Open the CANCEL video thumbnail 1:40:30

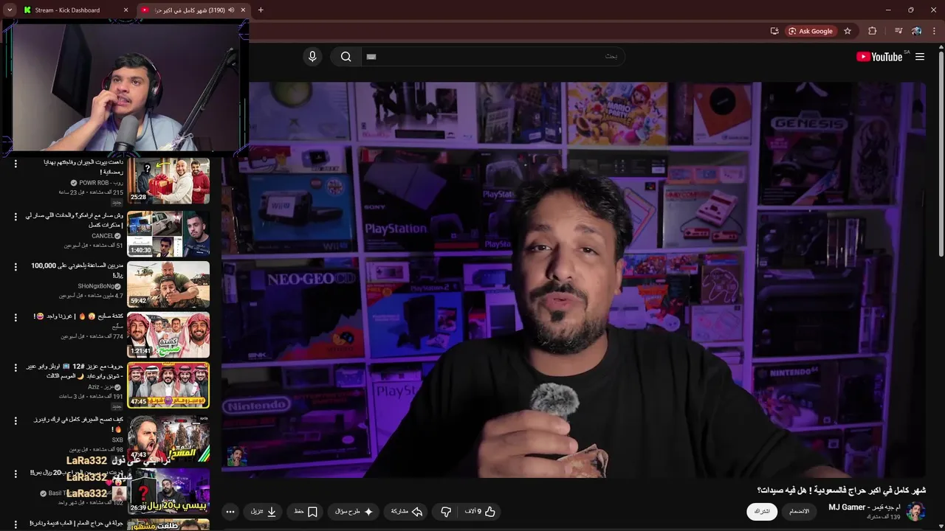168,233
